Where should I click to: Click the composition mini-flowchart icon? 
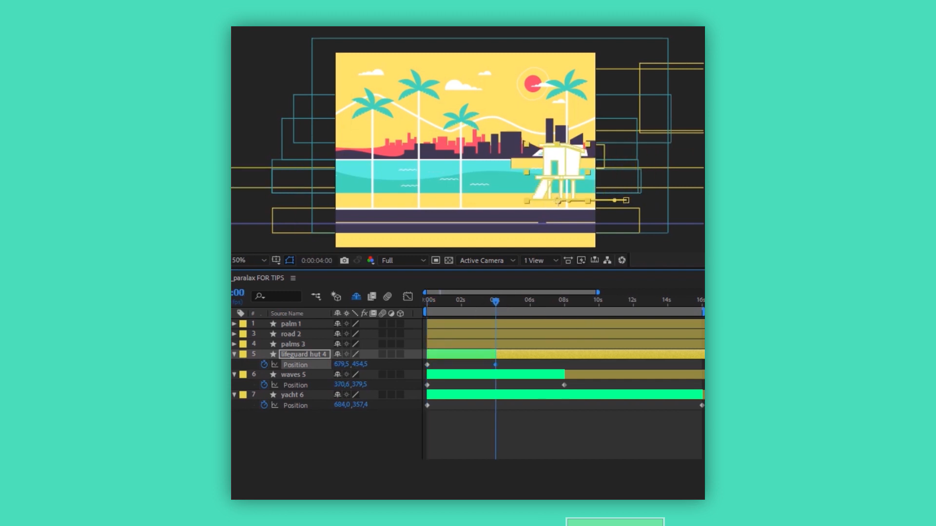tap(316, 296)
